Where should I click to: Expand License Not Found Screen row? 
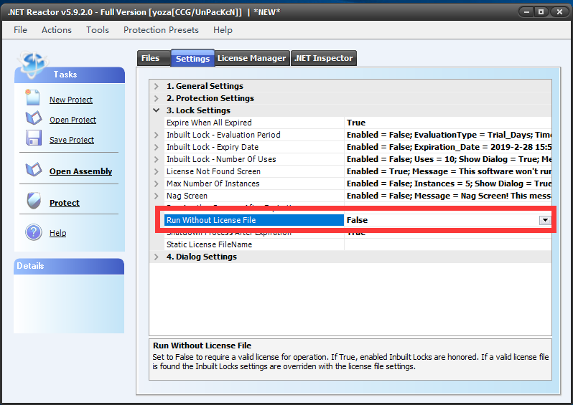tap(157, 171)
